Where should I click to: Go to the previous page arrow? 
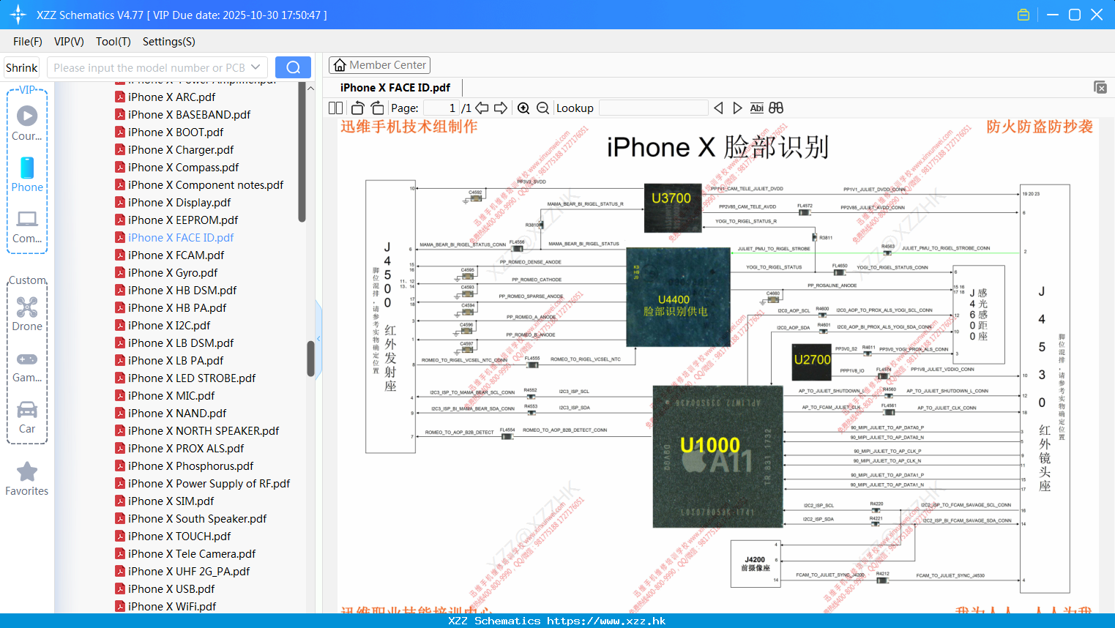tap(482, 108)
